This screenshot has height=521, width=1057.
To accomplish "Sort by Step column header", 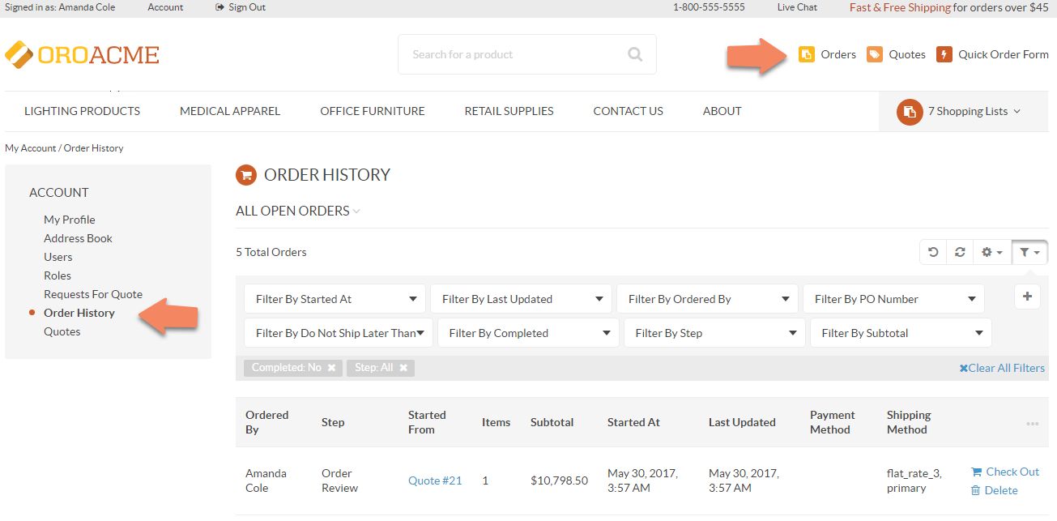I will pos(333,422).
